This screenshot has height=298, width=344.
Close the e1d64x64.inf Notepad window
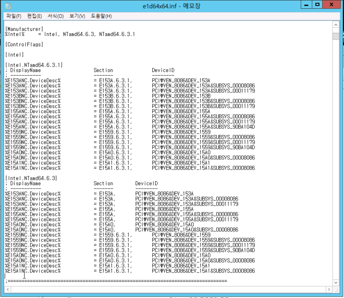point(331,5)
